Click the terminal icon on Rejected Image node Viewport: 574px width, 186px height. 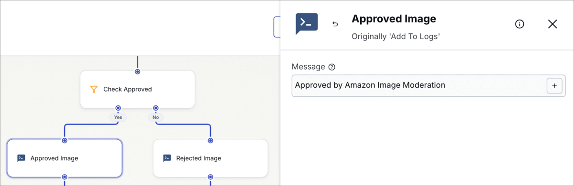(x=167, y=158)
